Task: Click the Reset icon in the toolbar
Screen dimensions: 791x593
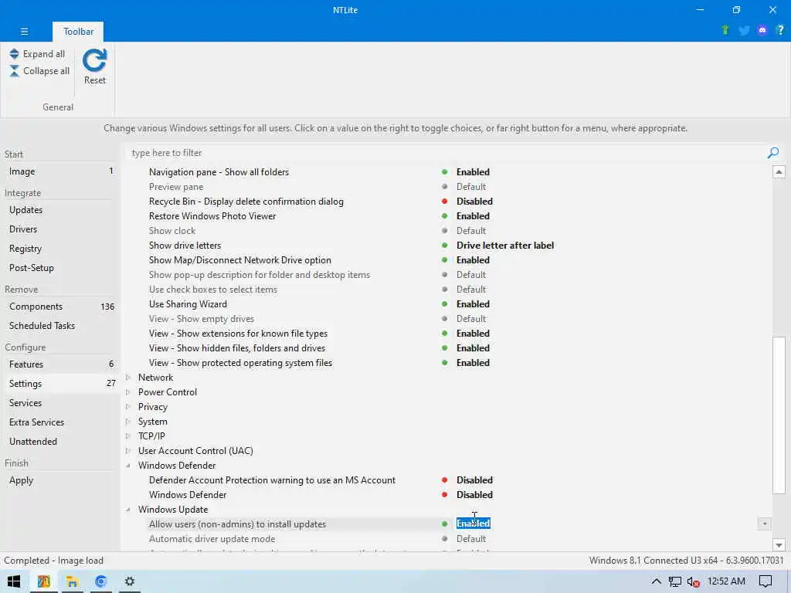Action: 94,60
